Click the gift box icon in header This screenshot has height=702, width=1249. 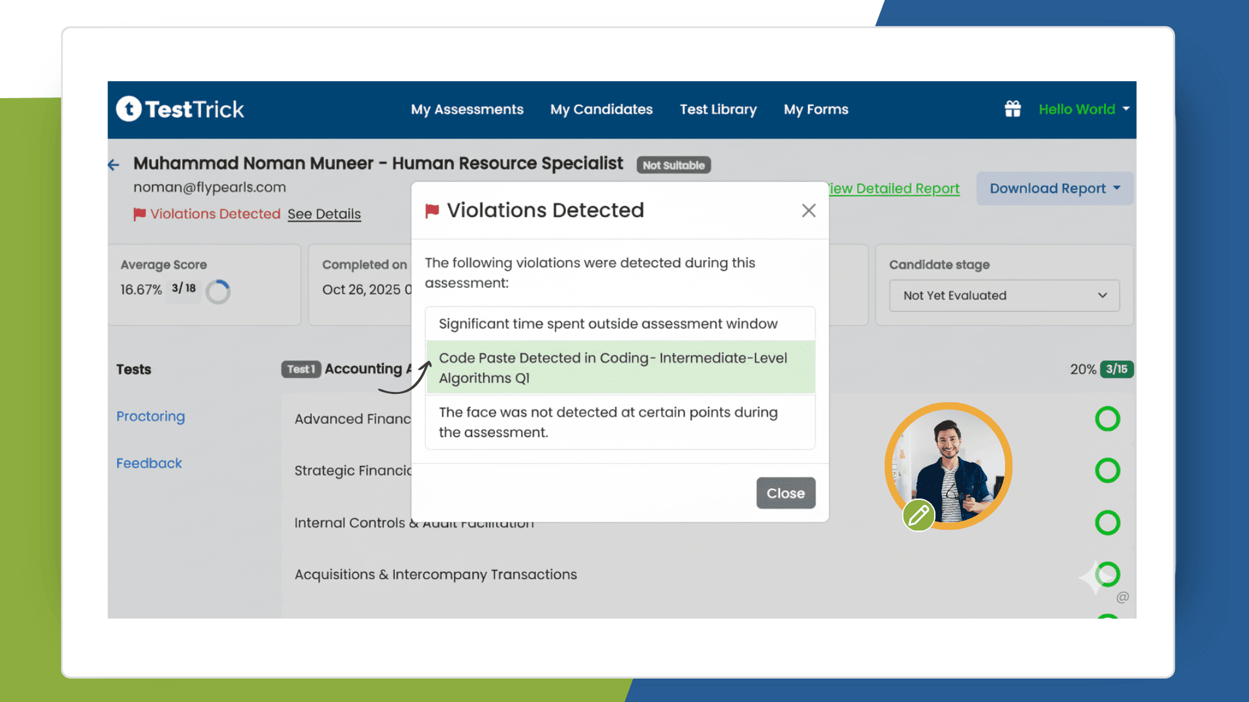point(1012,109)
